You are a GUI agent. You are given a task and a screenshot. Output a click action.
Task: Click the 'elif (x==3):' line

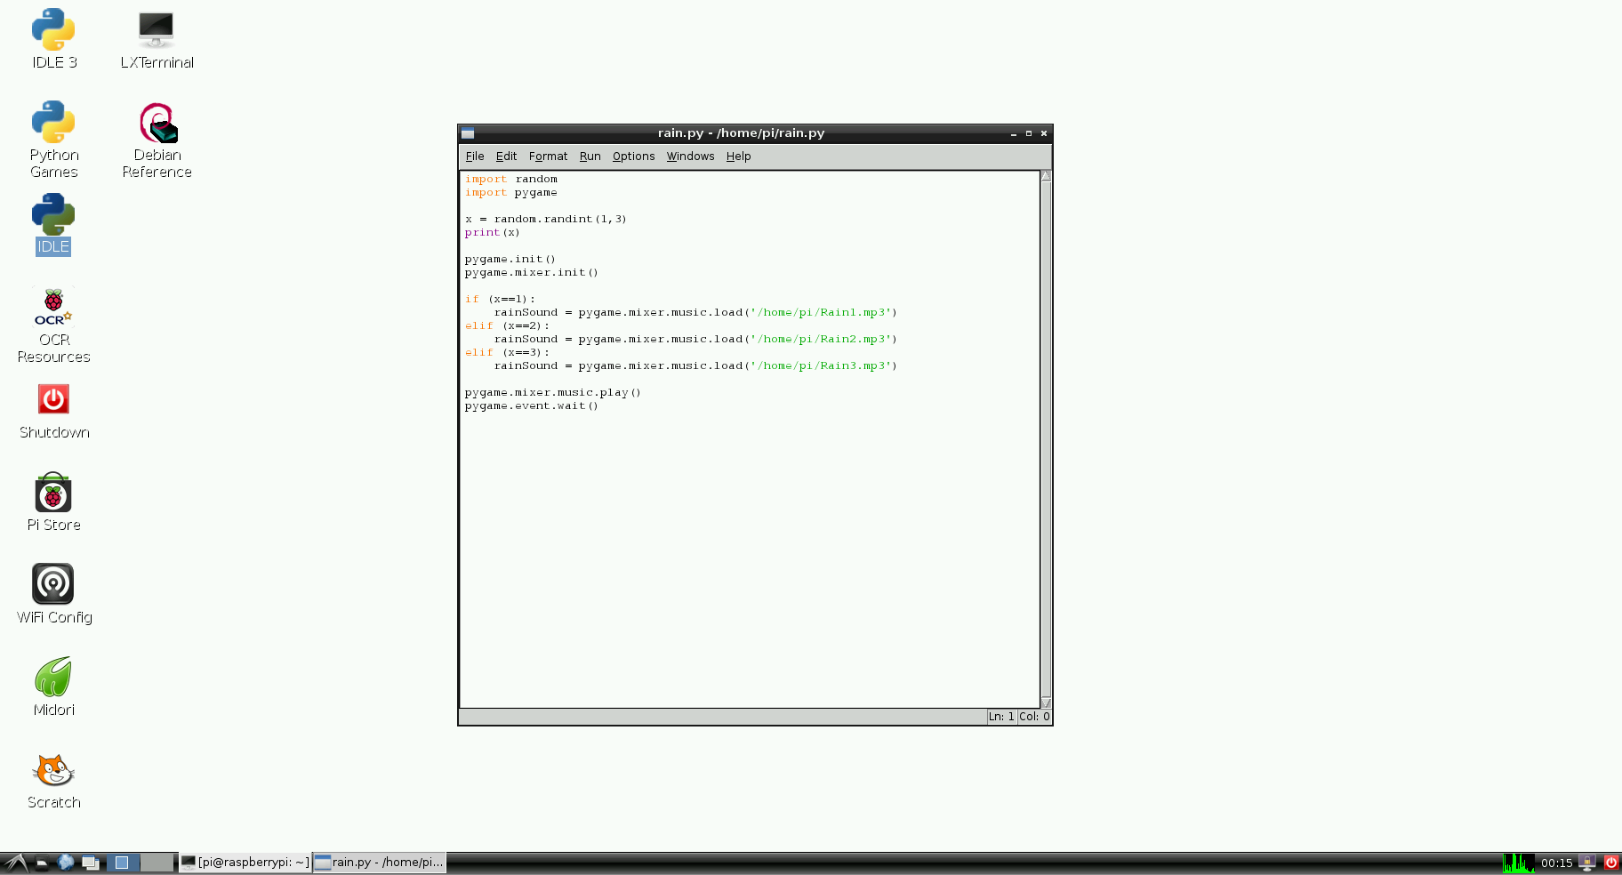point(507,353)
